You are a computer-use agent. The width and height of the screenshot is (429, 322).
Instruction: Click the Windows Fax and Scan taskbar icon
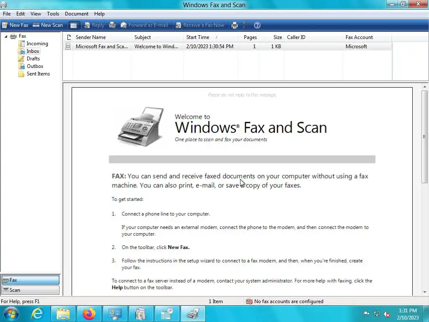[193, 314]
